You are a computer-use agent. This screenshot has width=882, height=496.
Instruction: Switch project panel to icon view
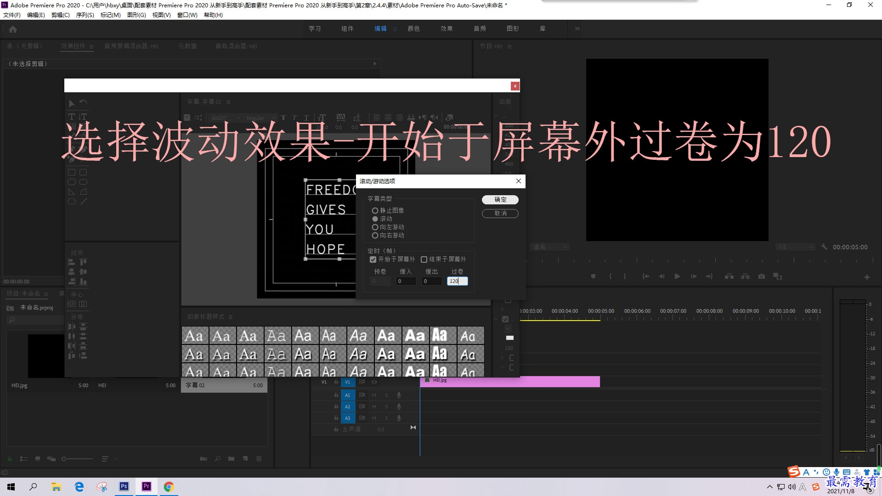tap(38, 459)
